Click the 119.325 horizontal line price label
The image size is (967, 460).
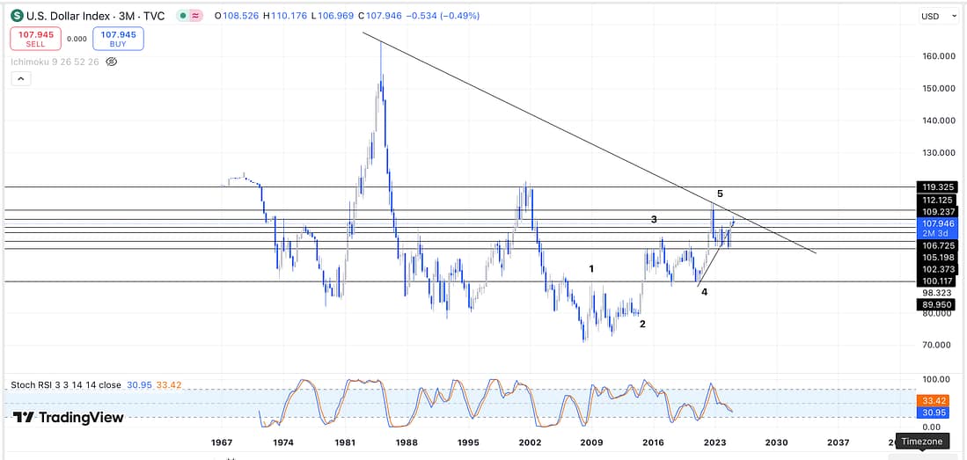[936, 187]
